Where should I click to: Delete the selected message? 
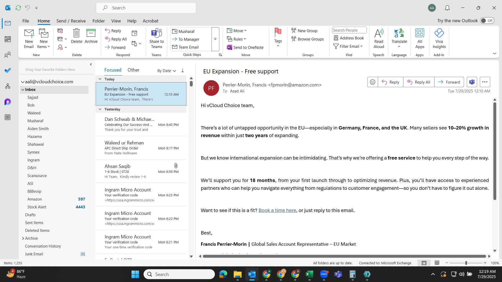click(x=76, y=36)
